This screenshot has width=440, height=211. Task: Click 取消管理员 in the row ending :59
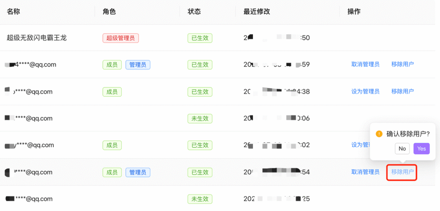click(x=365, y=64)
